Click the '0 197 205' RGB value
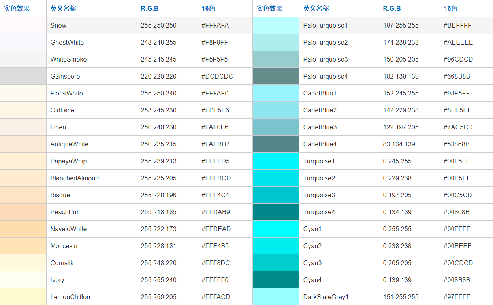Viewport: 493px width, 305px height. click(x=397, y=195)
